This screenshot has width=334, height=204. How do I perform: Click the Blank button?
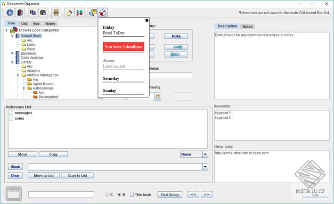pos(16,167)
